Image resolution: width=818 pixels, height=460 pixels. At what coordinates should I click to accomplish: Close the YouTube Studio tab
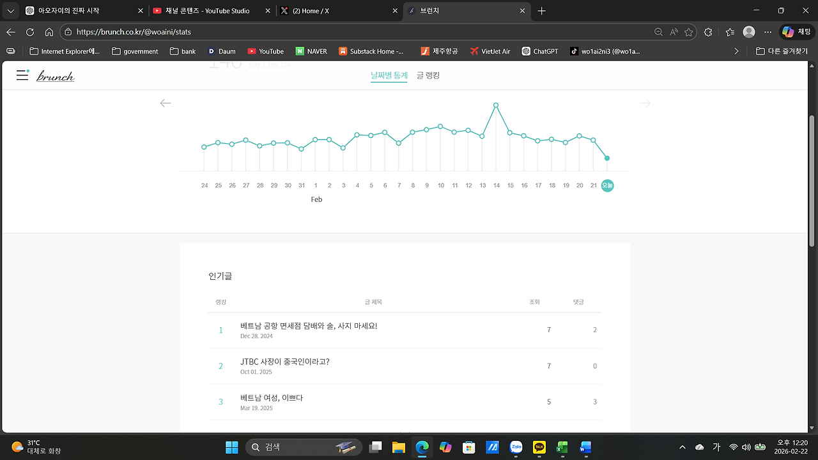[268, 11]
